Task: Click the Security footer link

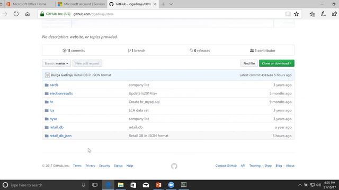Action: pos(104,166)
